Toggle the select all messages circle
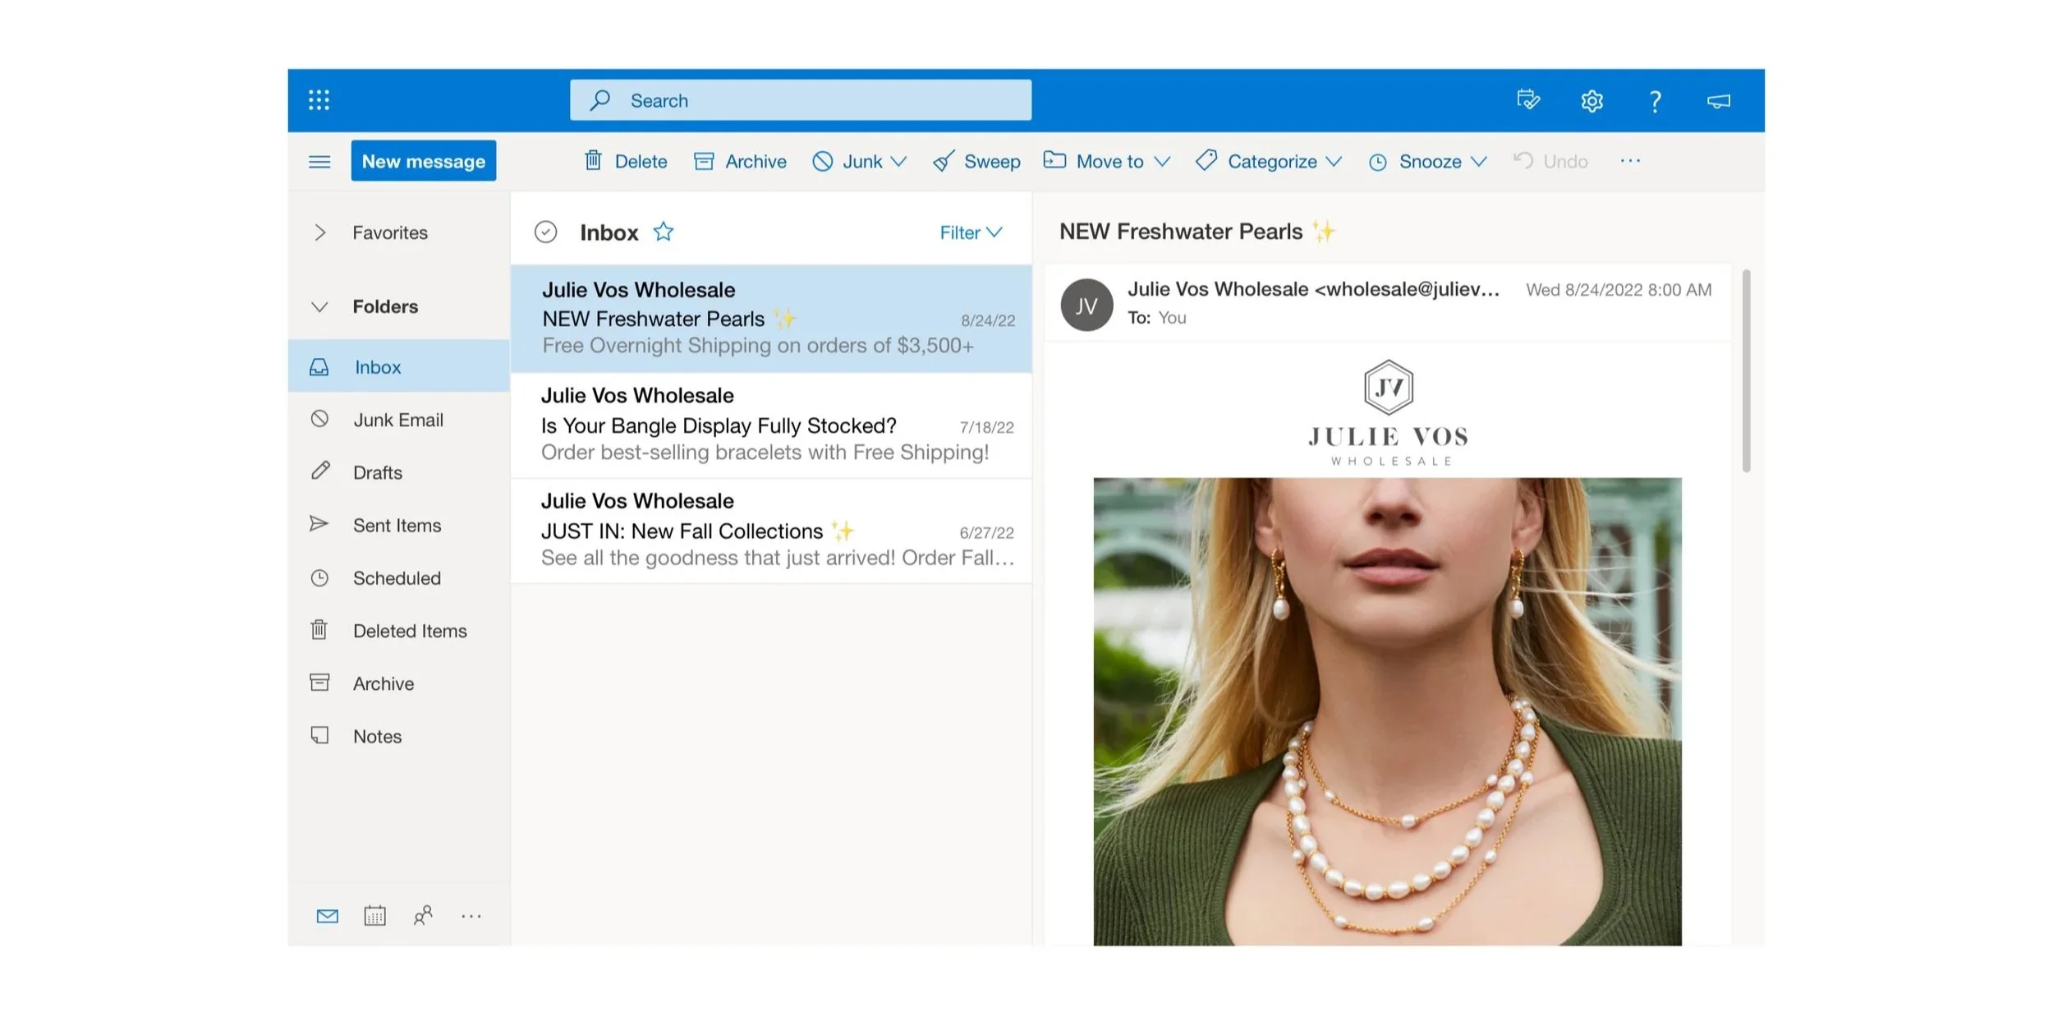 545,232
